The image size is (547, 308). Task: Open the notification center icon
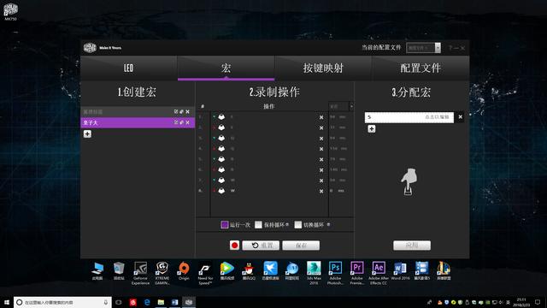click(538, 302)
